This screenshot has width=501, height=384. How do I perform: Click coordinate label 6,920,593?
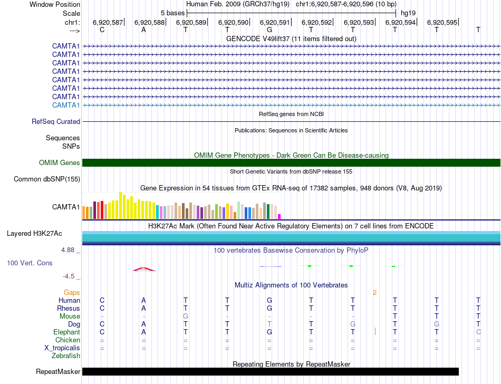359,22
